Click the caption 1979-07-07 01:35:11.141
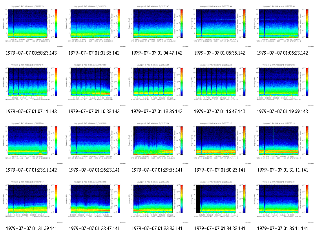314x234 pixels. click(x=283, y=229)
